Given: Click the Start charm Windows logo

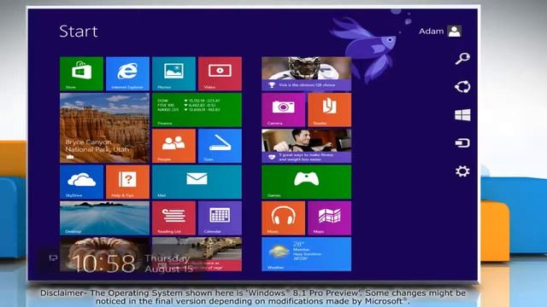Looking at the screenshot, I should [462, 115].
